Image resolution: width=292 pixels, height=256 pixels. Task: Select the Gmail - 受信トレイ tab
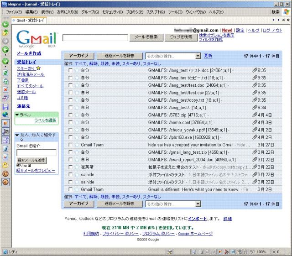28,20
